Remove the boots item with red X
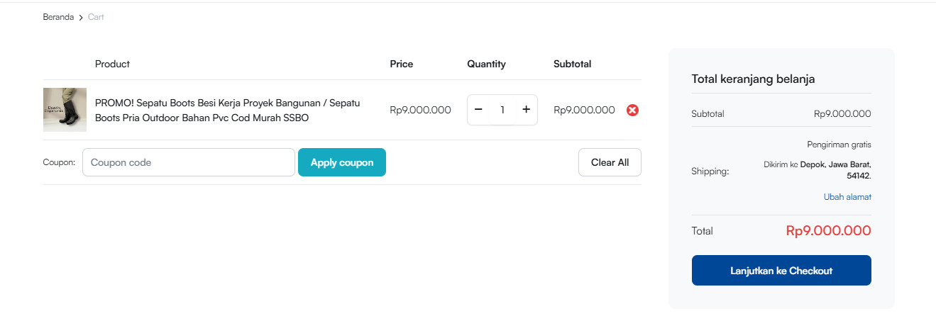The image size is (936, 316). (x=632, y=110)
